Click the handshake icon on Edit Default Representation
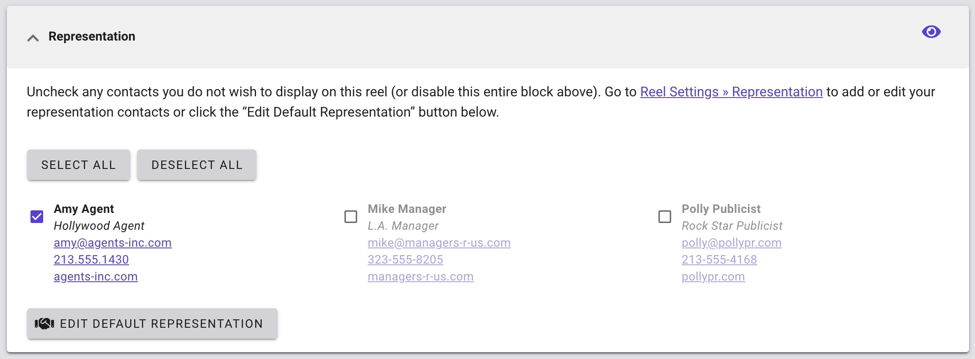The image size is (975, 359). [44, 324]
